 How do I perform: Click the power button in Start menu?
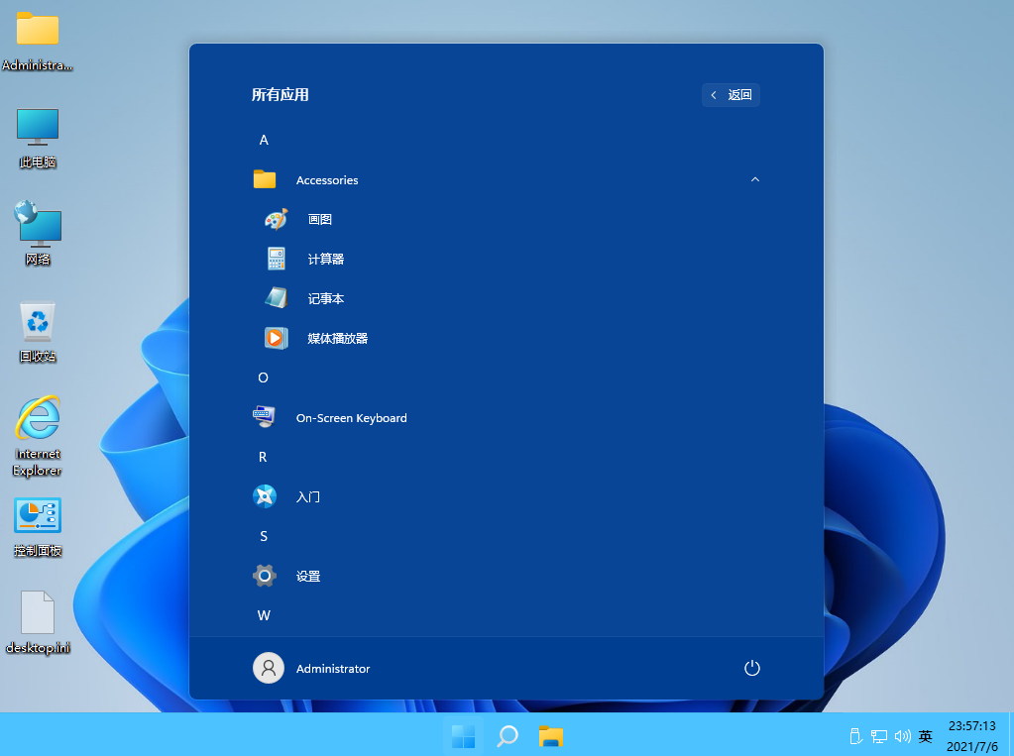click(x=751, y=668)
